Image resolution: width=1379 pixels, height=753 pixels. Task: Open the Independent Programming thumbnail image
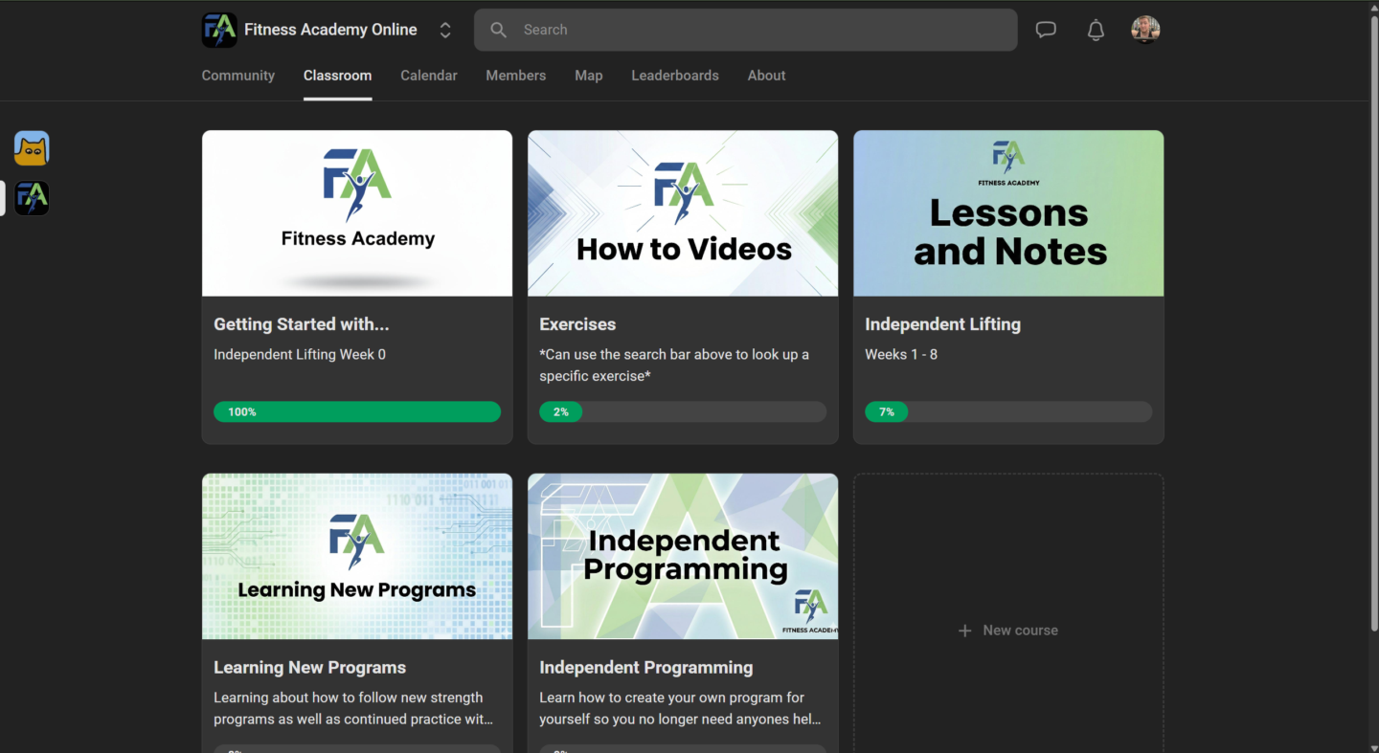coord(683,557)
